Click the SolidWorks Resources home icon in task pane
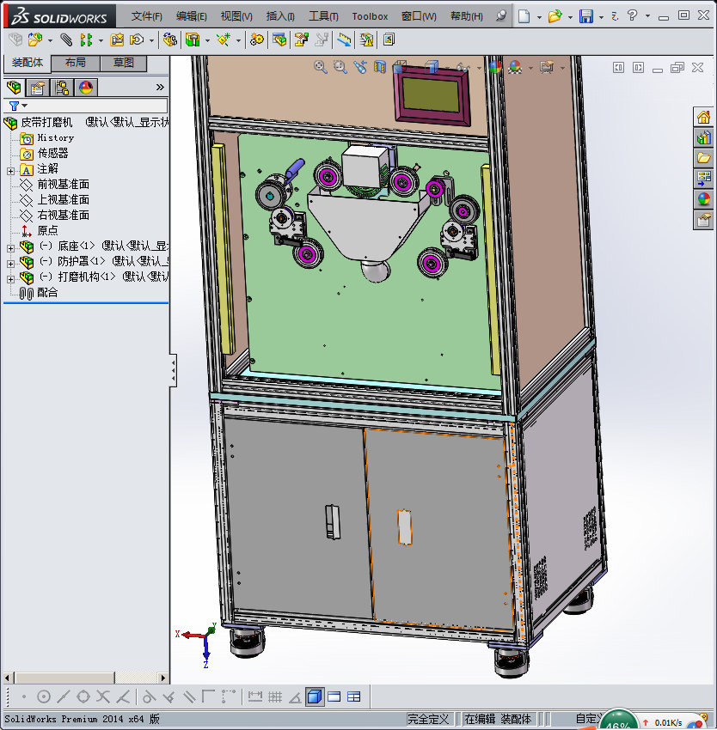 [703, 118]
